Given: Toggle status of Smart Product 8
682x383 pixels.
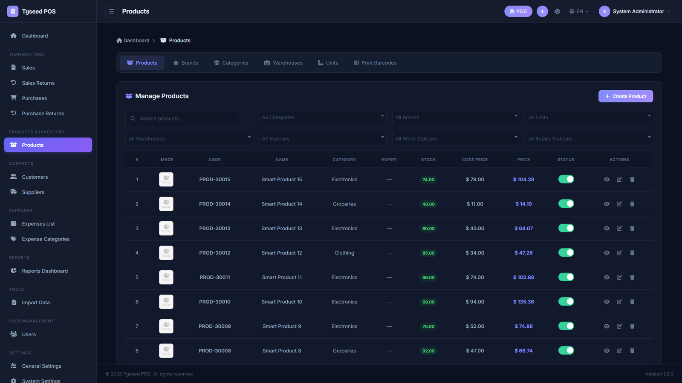Looking at the screenshot, I should click(x=566, y=351).
